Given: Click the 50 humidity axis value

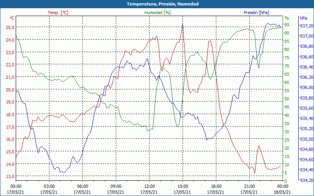Looking at the screenshot, I should [287, 99].
